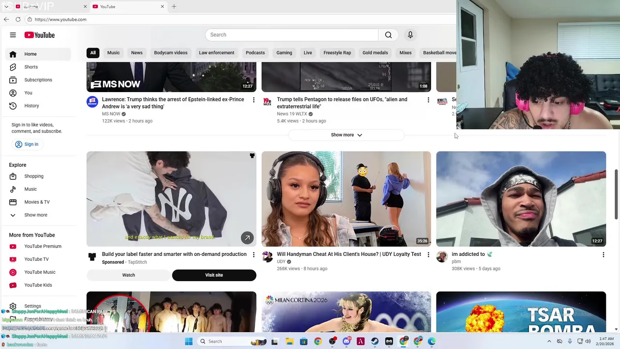Reload the page

click(x=18, y=19)
